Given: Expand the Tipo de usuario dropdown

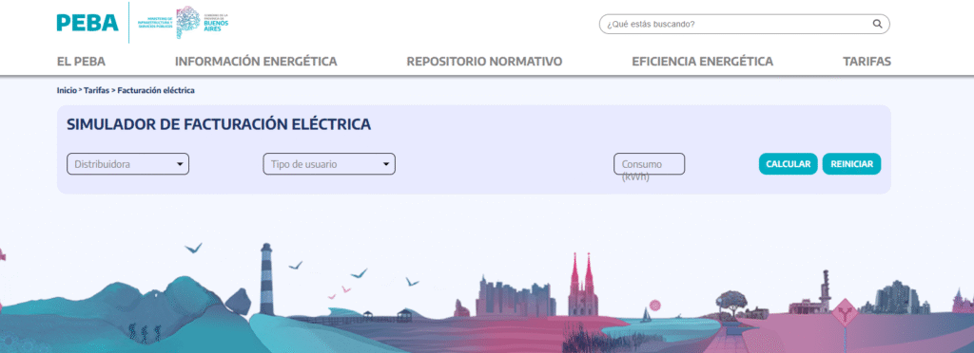Looking at the screenshot, I should coord(329,164).
